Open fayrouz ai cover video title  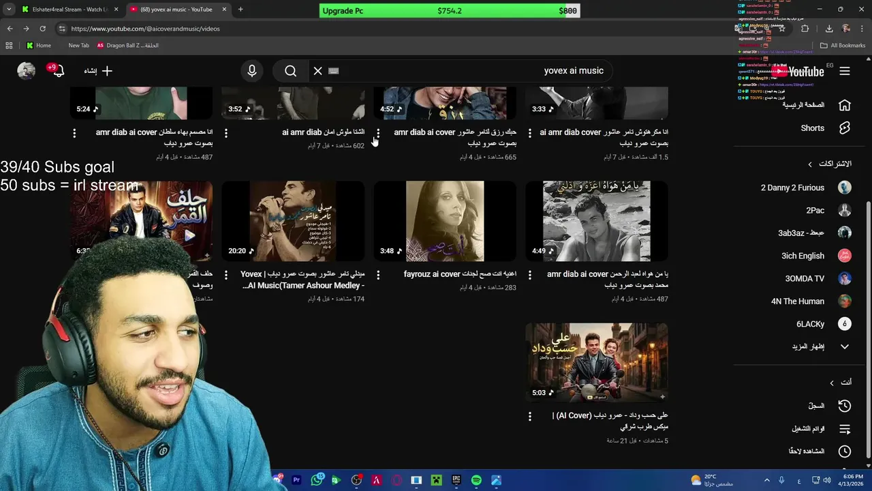(x=460, y=274)
